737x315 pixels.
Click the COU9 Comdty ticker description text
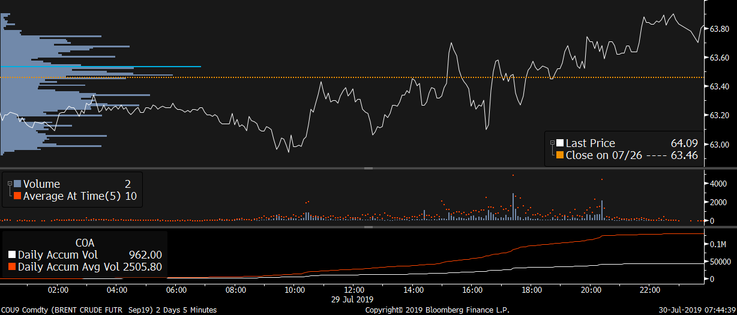pyautogui.click(x=109, y=310)
